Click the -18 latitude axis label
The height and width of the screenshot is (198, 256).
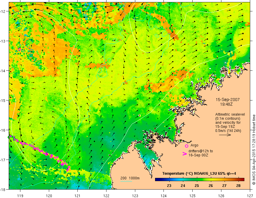point(3,189)
